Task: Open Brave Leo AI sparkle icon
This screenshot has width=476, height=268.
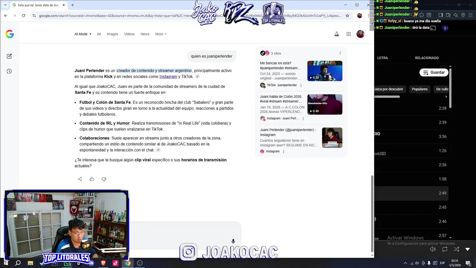Action: [x=456, y=15]
